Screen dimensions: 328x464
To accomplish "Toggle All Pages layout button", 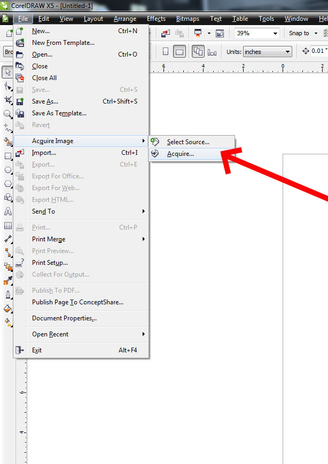I will pos(198,52).
